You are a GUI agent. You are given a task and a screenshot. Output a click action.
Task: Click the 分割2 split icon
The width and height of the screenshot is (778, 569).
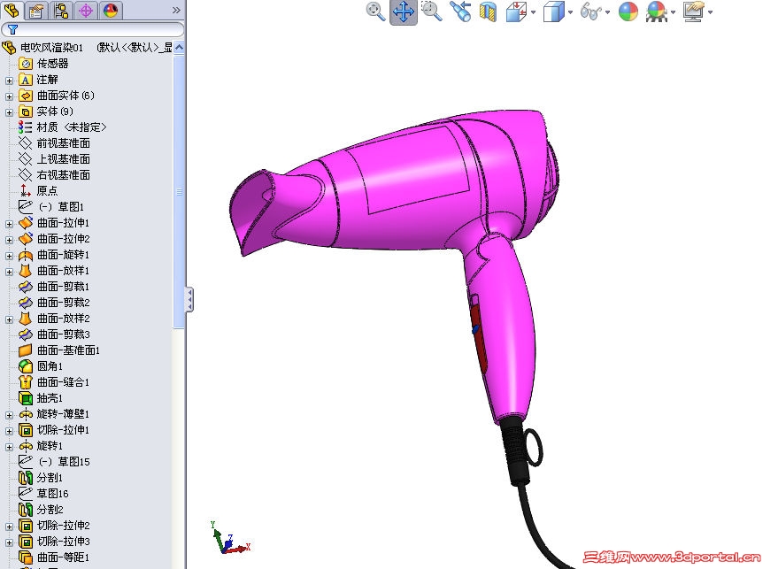click(26, 510)
